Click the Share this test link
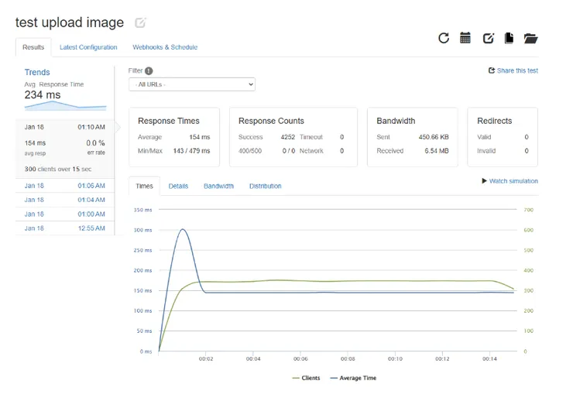Image resolution: width=573 pixels, height=401 pixels. tap(516, 70)
